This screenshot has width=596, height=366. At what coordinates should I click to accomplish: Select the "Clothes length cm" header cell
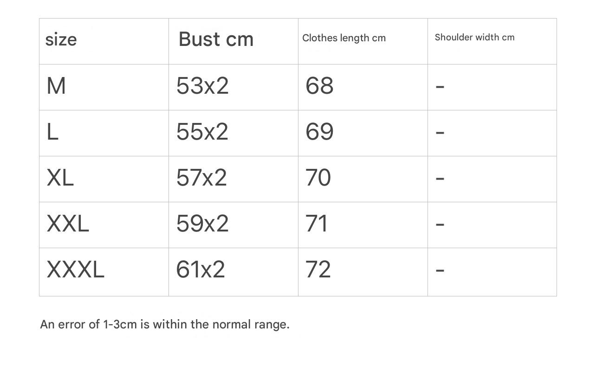tap(344, 39)
